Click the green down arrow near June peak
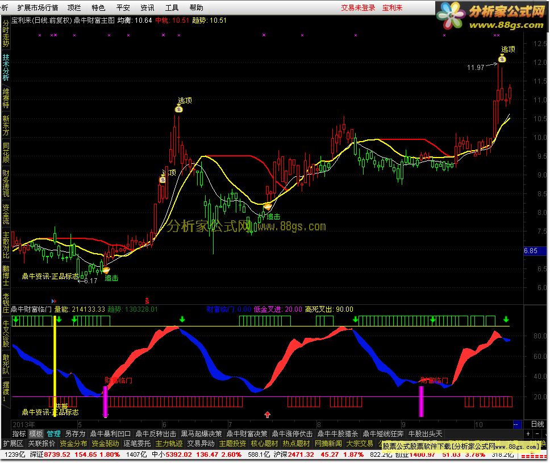Viewport: 550px width, 463px height. pos(182,319)
